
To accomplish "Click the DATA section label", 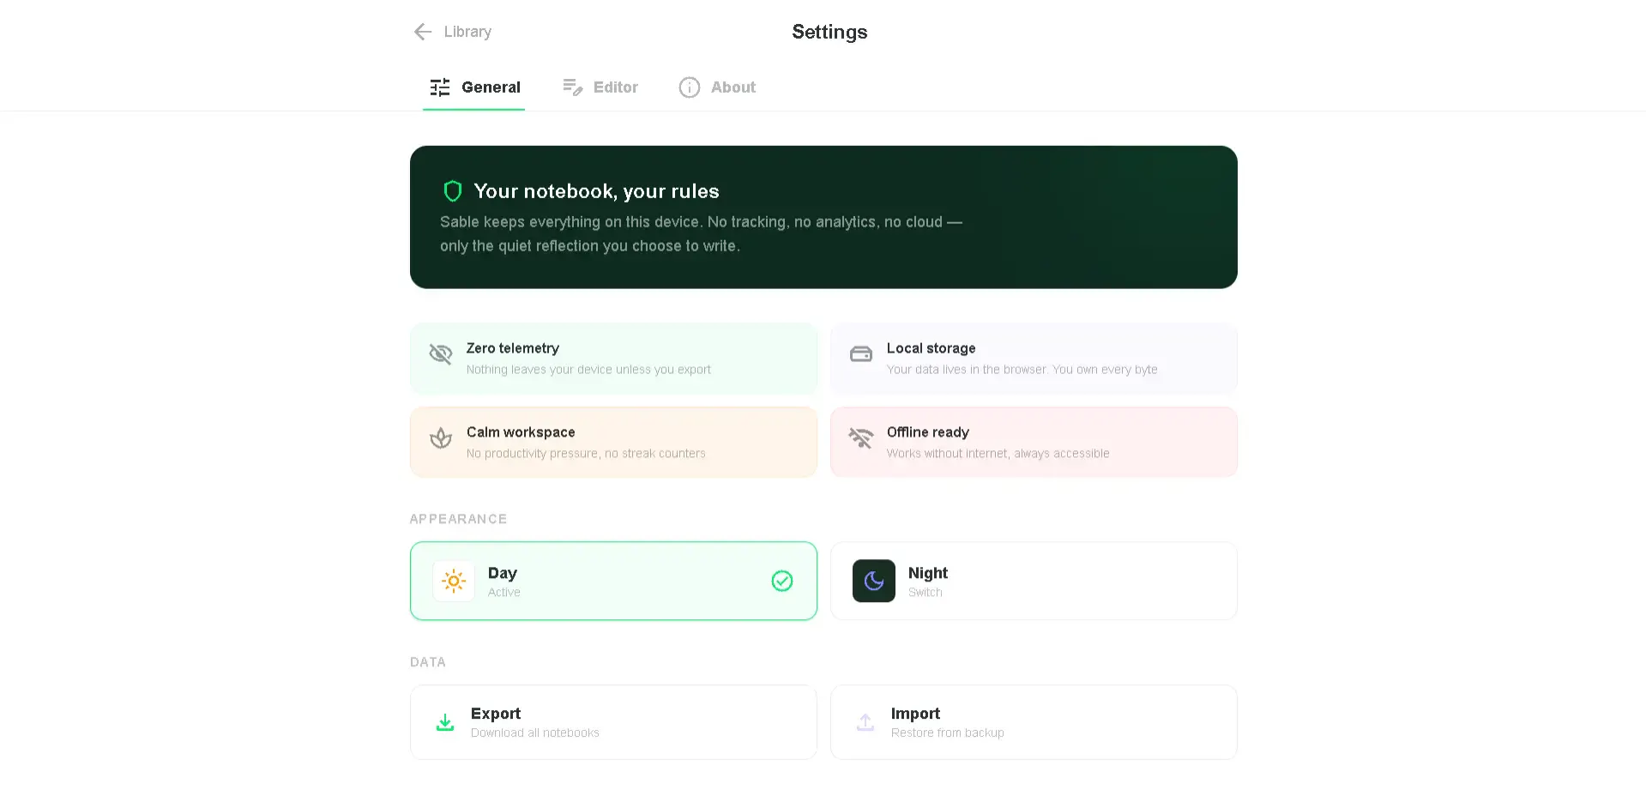I will click(428, 662).
